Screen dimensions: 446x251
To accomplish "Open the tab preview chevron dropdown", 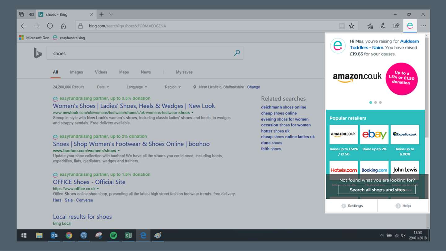I will click(111, 14).
